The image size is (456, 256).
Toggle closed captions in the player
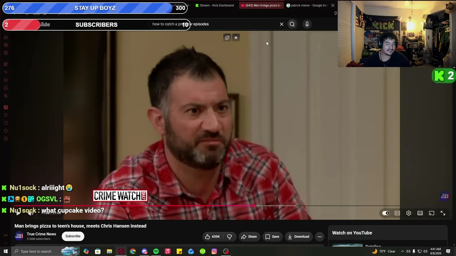point(397,213)
